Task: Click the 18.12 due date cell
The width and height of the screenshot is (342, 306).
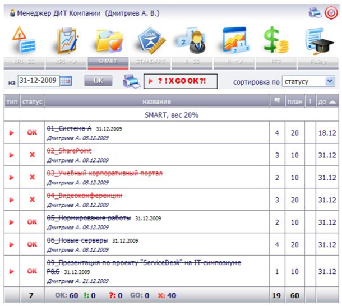Action: tap(327, 133)
